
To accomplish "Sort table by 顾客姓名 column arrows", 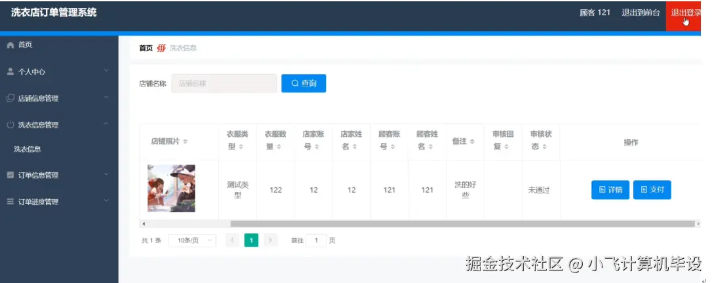I will (x=431, y=147).
